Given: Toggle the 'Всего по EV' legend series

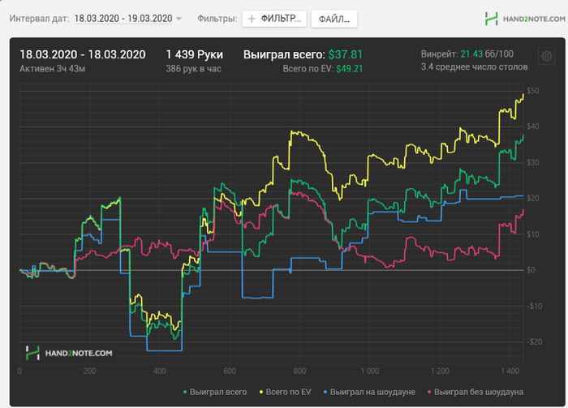Looking at the screenshot, I should [x=285, y=392].
